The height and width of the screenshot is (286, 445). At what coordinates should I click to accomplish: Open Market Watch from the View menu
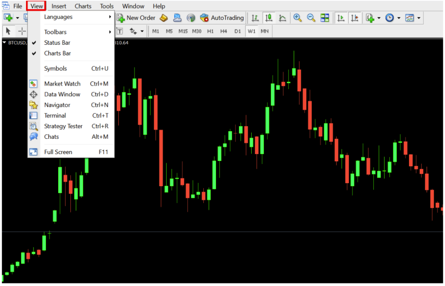[71, 84]
